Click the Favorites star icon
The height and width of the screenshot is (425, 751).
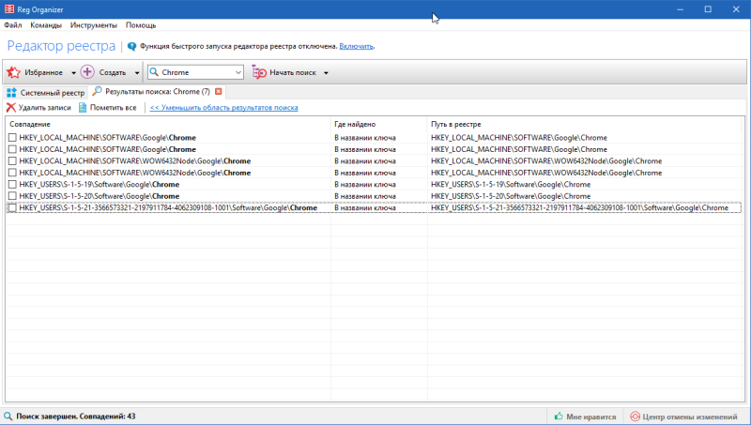point(13,72)
